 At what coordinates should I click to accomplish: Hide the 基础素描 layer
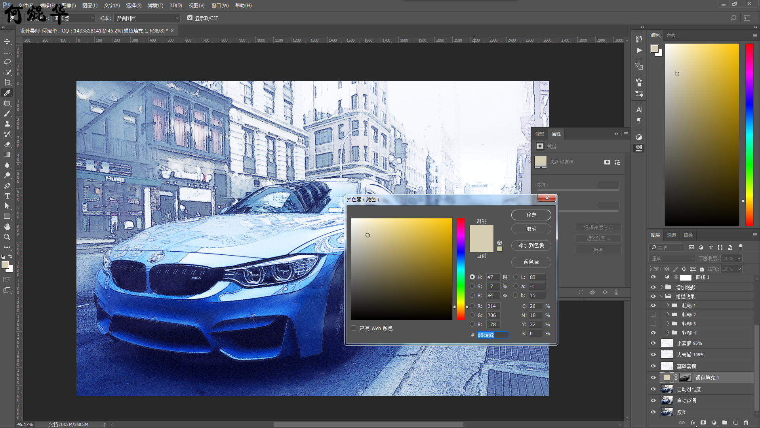tap(653, 366)
